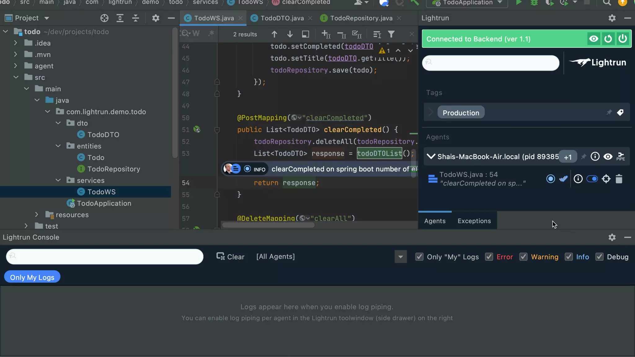Click the Lightrun tags search field
This screenshot has height=357, width=635.
491,63
